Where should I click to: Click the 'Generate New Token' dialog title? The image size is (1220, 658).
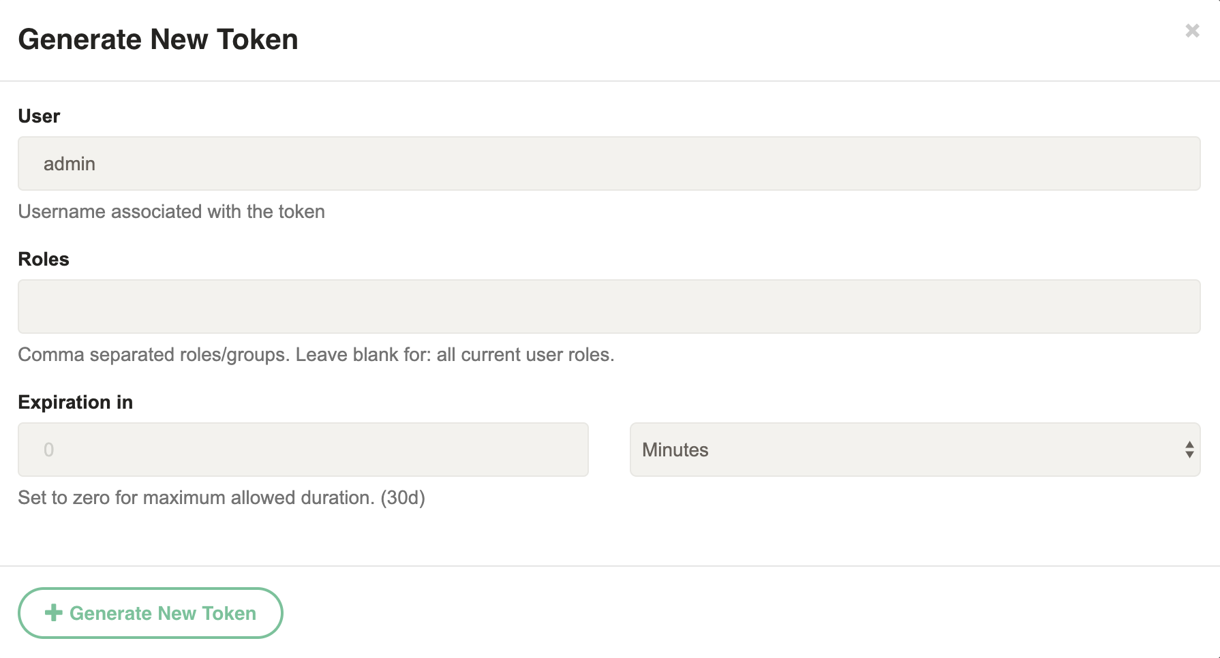coord(158,40)
